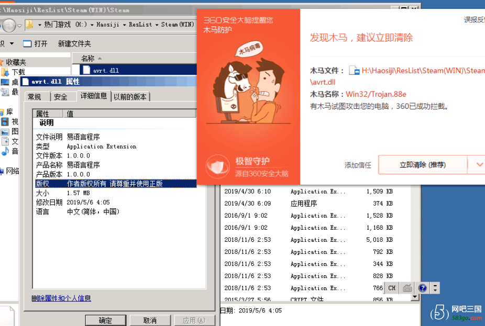Click the avrt.dll file icon in list

(86, 70)
